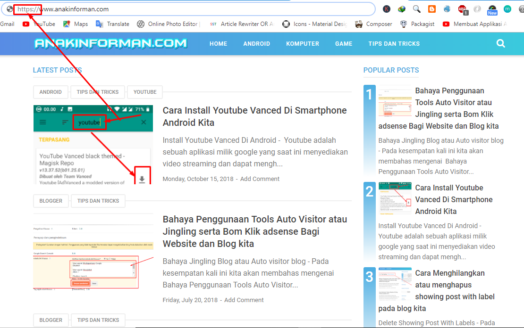Click the site info globe icon in address bar
The image size is (524, 328).
pyautogui.click(x=10, y=9)
